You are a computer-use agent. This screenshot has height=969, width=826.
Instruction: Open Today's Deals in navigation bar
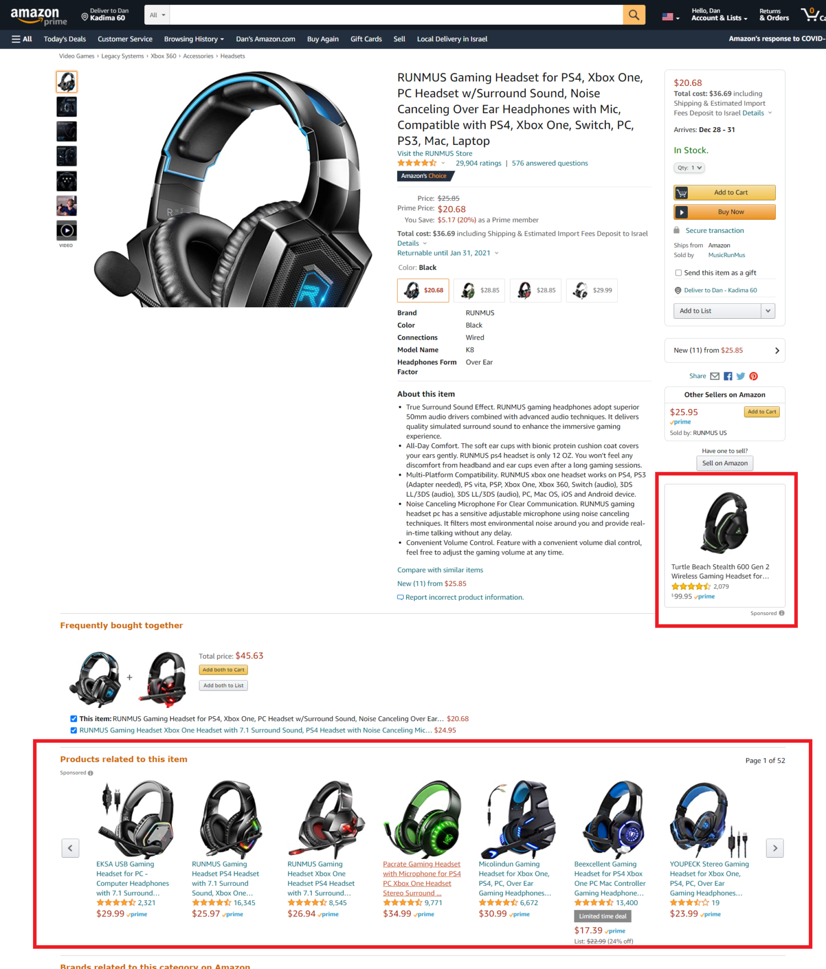click(65, 39)
